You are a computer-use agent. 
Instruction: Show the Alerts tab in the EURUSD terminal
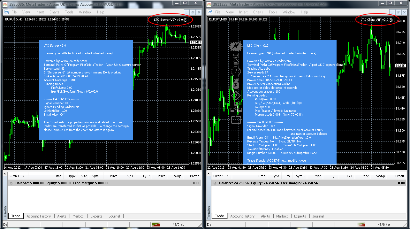tap(62, 216)
